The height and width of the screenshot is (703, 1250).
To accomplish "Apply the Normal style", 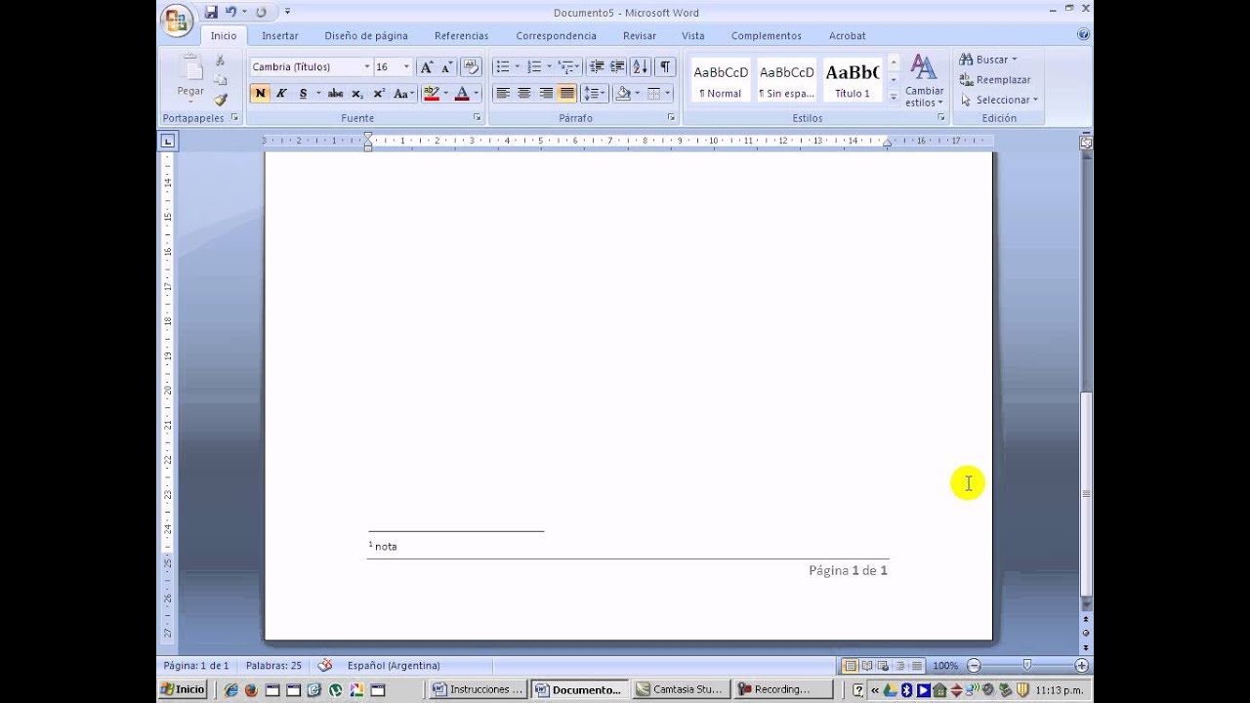I will click(x=721, y=80).
